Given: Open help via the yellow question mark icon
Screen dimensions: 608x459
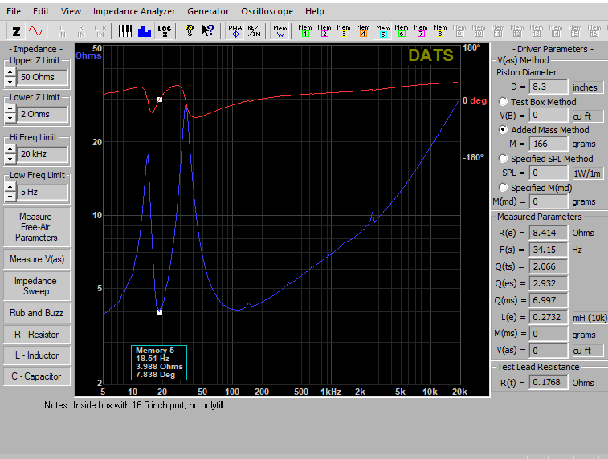Looking at the screenshot, I should point(190,31).
